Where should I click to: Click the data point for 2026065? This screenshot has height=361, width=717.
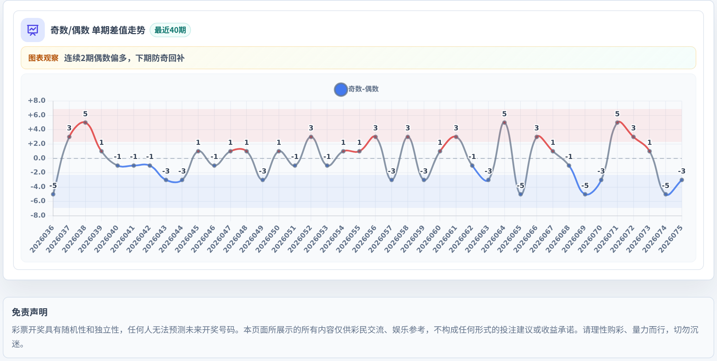[521, 194]
